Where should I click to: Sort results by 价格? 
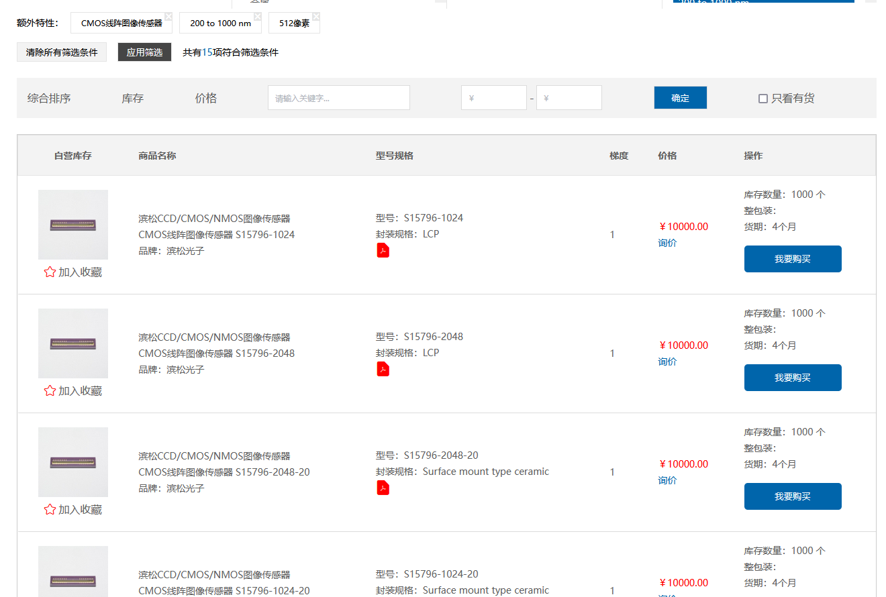tap(205, 99)
